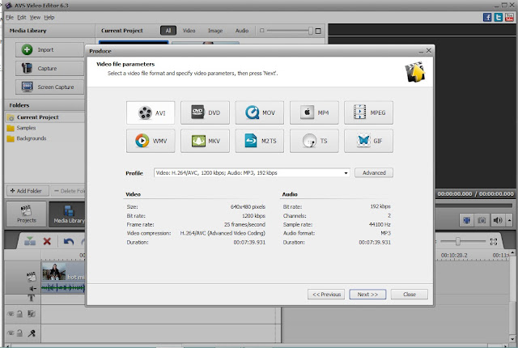Click Close in the Produce dialog
Screen dimensions: 518x348
click(x=410, y=295)
